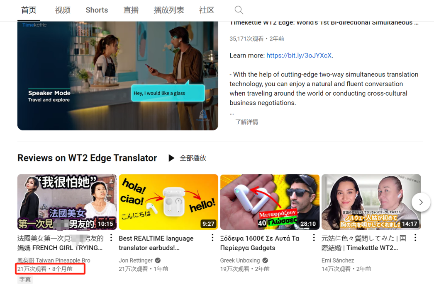Play the featured Speaker Mode video
The width and height of the screenshot is (434, 287).
coord(118,76)
